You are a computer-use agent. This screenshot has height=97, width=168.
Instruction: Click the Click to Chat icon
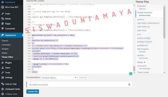pyautogui.click(x=3, y=84)
